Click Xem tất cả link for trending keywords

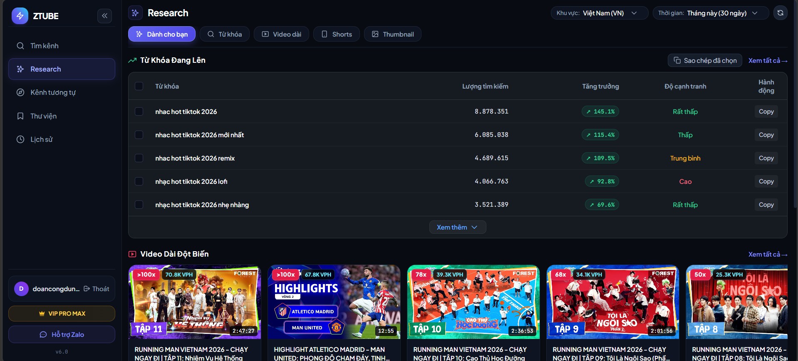pos(768,60)
